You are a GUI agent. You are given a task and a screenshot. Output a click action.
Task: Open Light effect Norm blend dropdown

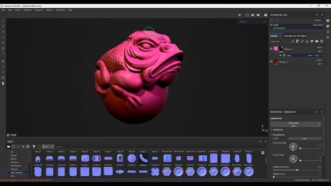310,55
